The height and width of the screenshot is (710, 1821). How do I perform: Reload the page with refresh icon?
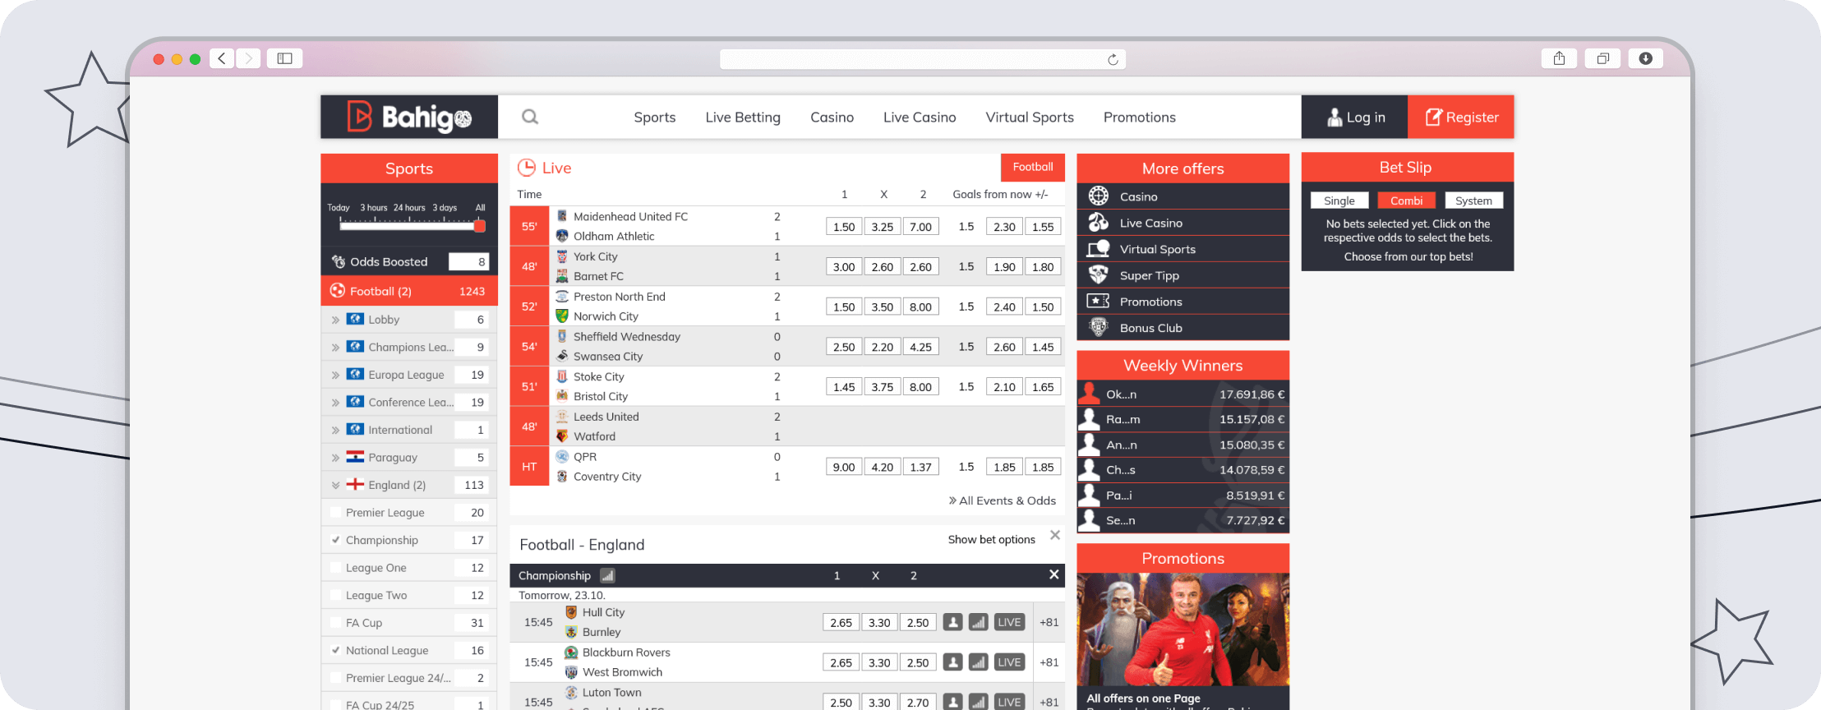click(x=1113, y=59)
